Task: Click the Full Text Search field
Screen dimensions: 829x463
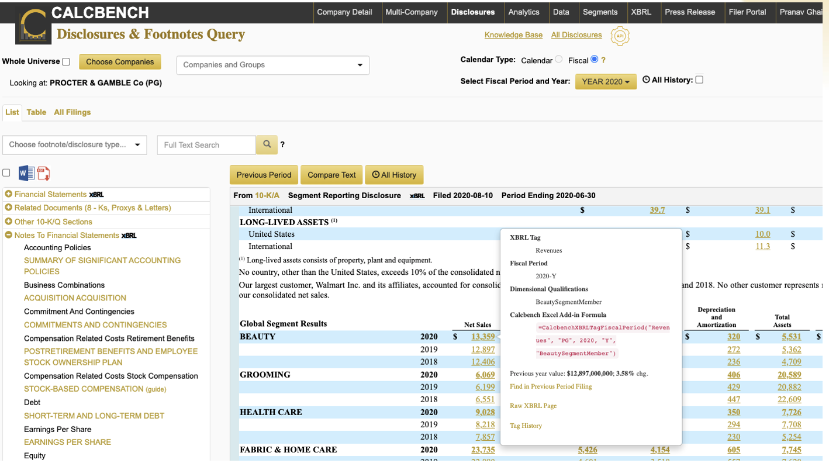Action: coord(206,145)
